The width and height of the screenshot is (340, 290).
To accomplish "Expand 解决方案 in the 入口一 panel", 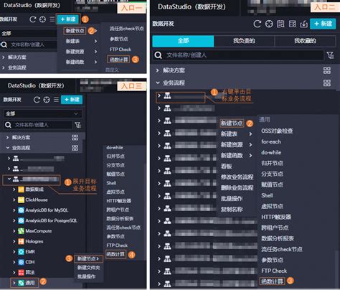I will pyautogui.click(x=4, y=57).
